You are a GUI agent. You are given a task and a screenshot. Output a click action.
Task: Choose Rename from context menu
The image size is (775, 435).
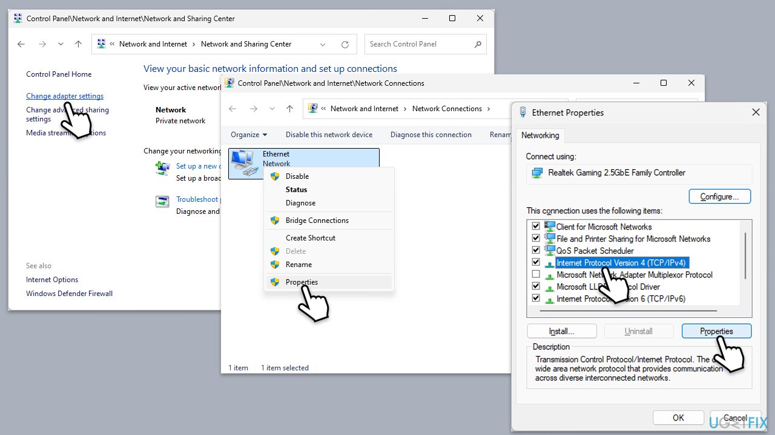329,265
